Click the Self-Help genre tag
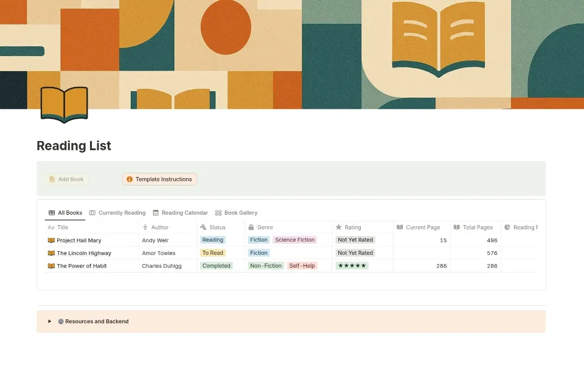The width and height of the screenshot is (584, 365). click(302, 266)
